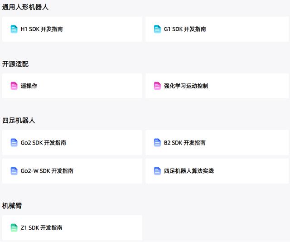Open the G1 SDK 开发指南 link
Viewport: 290px width, 242px height.
tap(185, 29)
